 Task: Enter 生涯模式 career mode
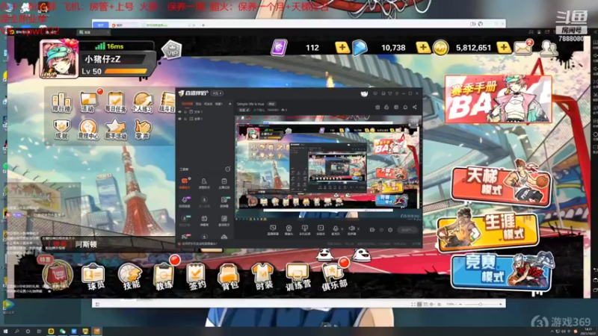point(488,231)
